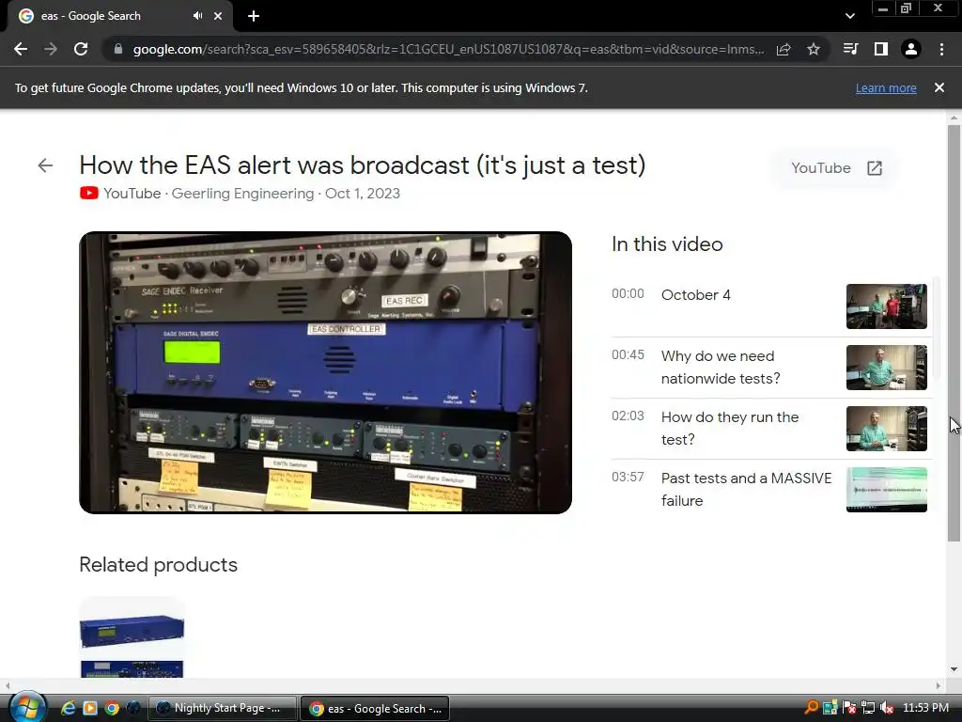The height and width of the screenshot is (722, 962).
Task: Click the red YouTube logo icon
Action: pos(89,194)
